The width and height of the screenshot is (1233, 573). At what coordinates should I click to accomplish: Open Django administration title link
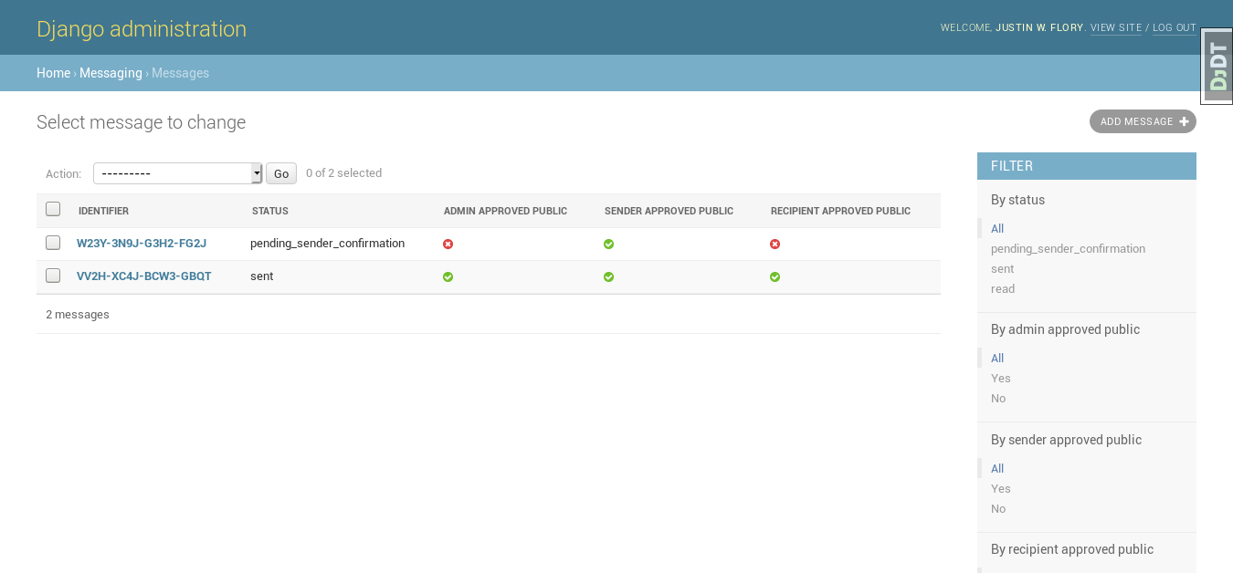click(x=142, y=29)
